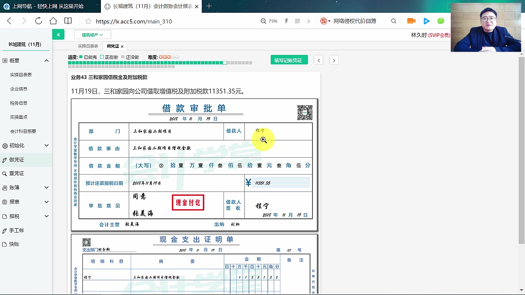Open 会计科目概要 in the sidebar
This screenshot has height=295, width=525.
tap(23, 132)
